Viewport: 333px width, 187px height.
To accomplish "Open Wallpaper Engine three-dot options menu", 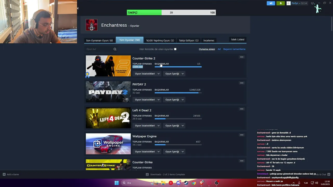I will click(x=242, y=135).
